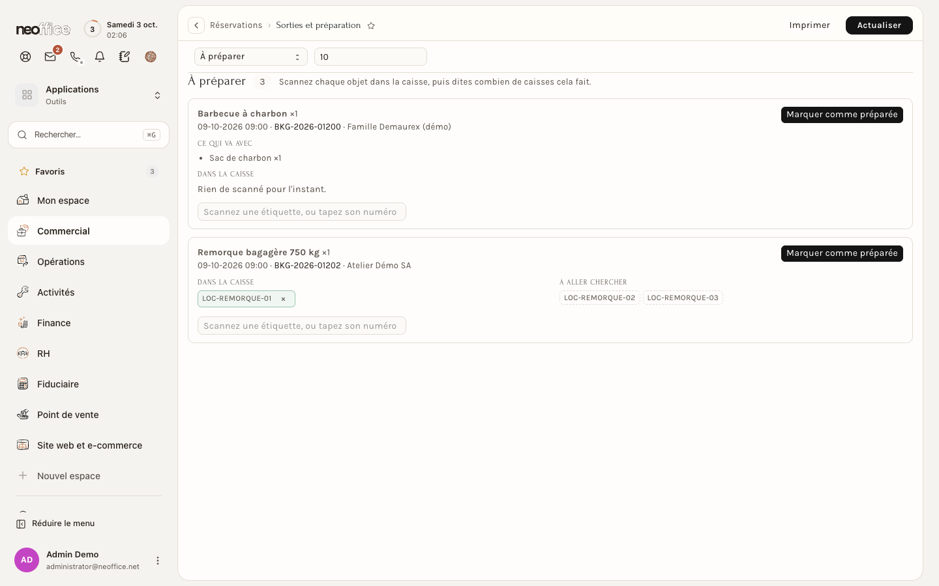This screenshot has height=586, width=939.
Task: Select the LOC-REMORQUE-02 tag
Action: [x=599, y=298]
